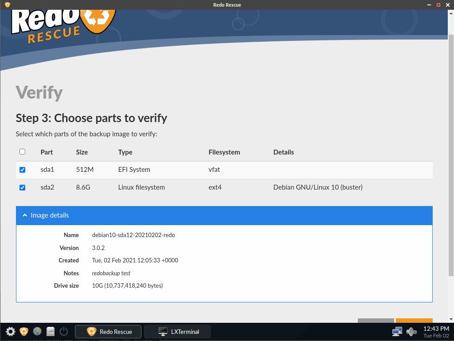Click the '512M' size value
454x341 pixels.
click(85, 170)
